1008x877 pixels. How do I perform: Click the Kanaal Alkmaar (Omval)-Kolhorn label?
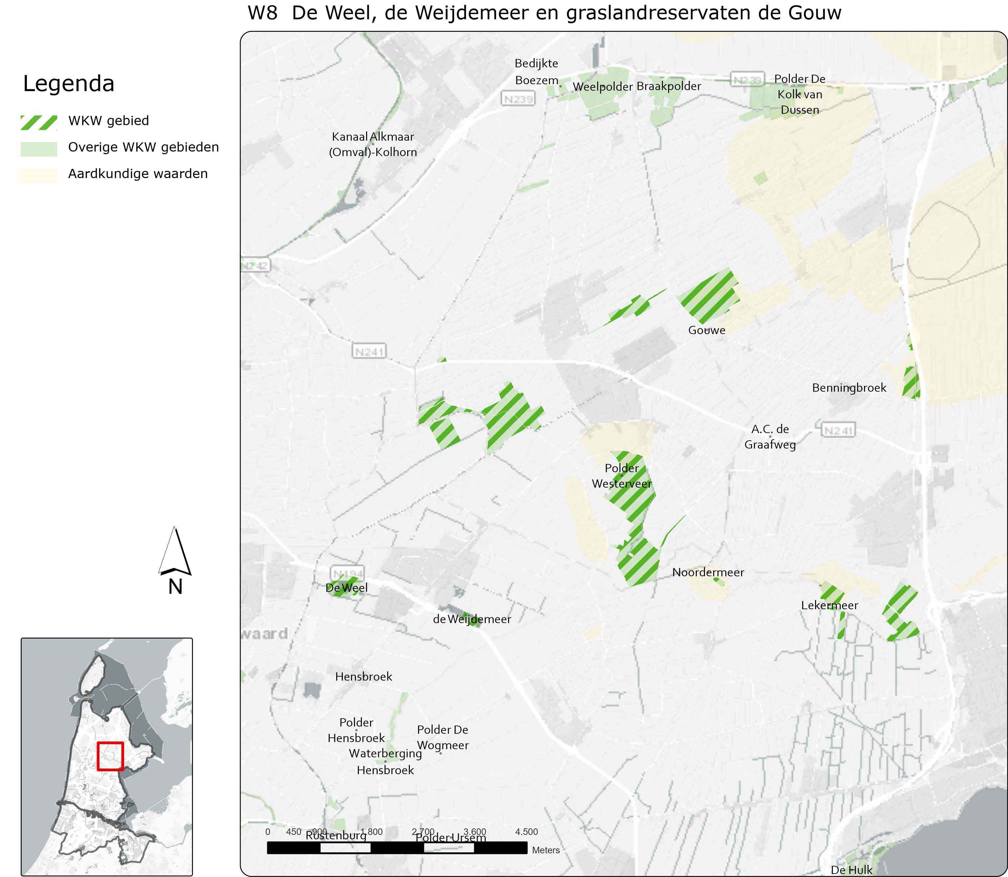pos(373,144)
